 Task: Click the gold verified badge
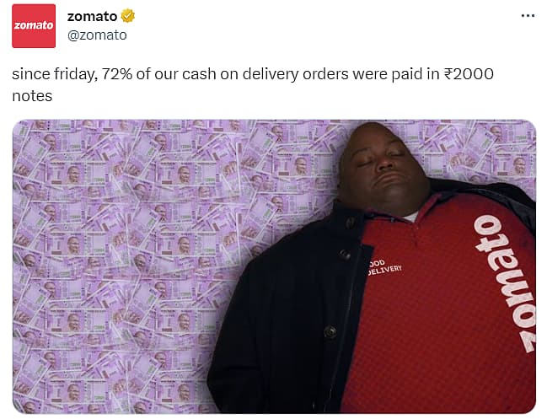127,16
